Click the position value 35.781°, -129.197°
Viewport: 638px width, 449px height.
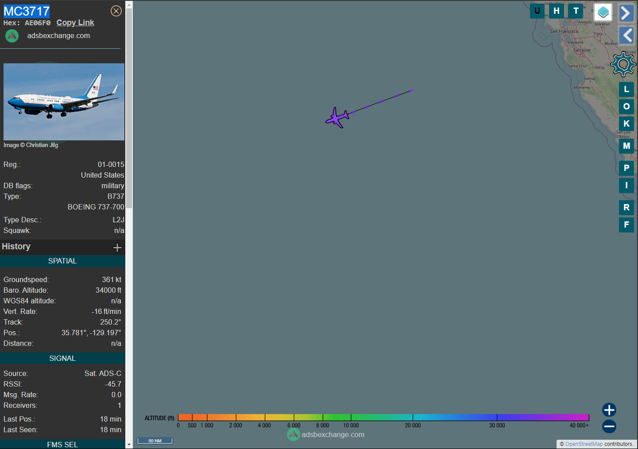[x=91, y=333]
